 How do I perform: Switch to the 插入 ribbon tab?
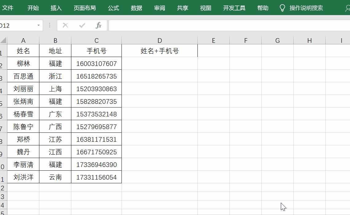point(56,8)
